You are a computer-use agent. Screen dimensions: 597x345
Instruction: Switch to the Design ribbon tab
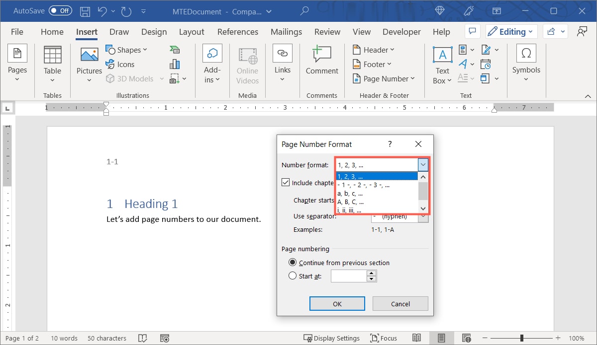154,31
